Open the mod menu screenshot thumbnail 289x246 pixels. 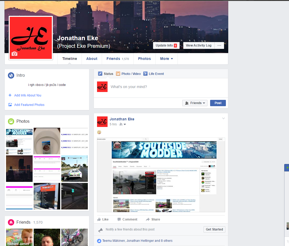click(47, 196)
